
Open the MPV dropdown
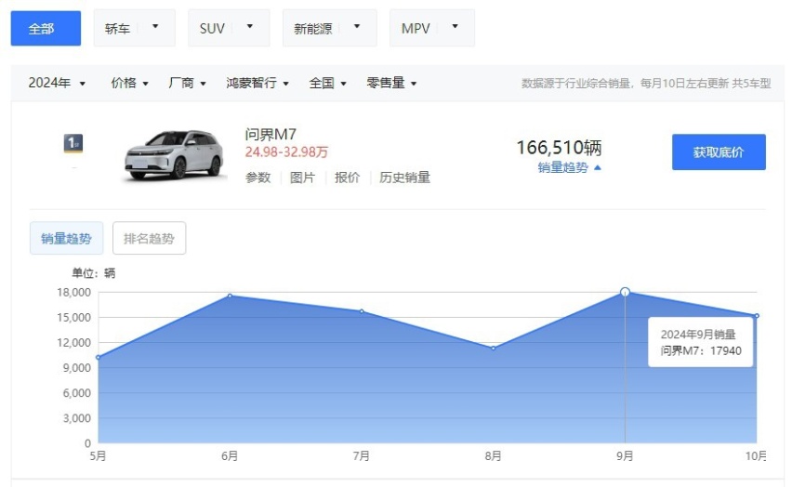(432, 28)
